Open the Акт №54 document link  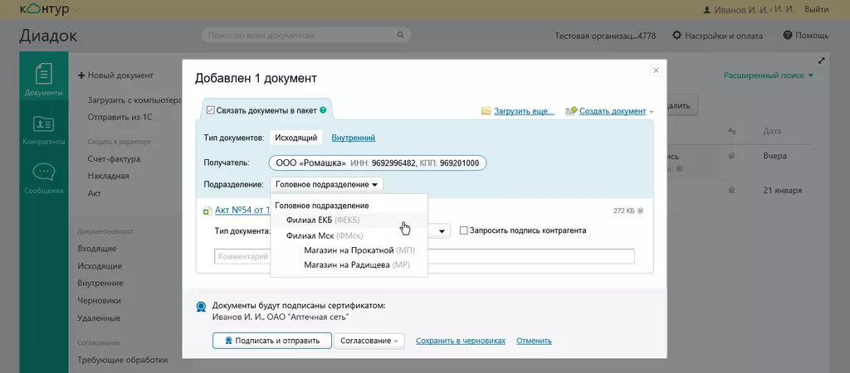point(242,210)
